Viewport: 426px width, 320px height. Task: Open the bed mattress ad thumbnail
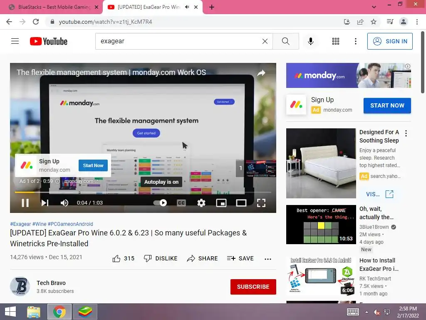pyautogui.click(x=321, y=163)
